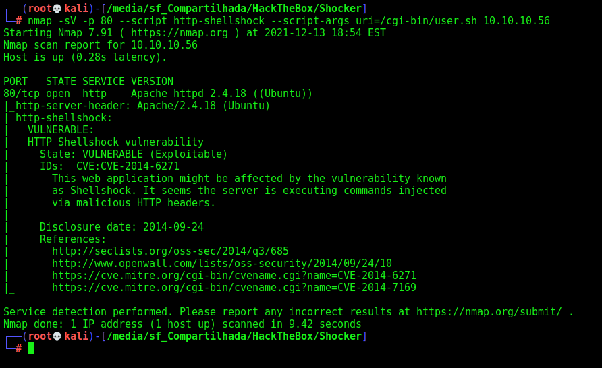Click the "State: VULNERABLE (Exploitable)" text
The width and height of the screenshot is (602, 368).
[134, 154]
